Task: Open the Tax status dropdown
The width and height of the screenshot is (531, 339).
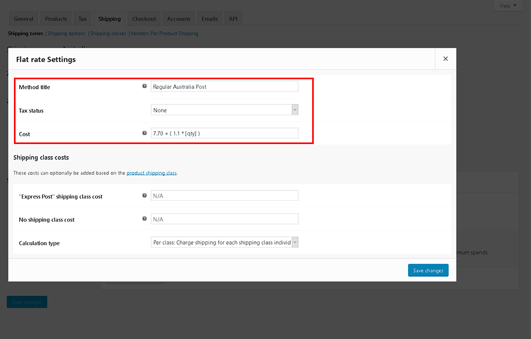Action: [225, 110]
